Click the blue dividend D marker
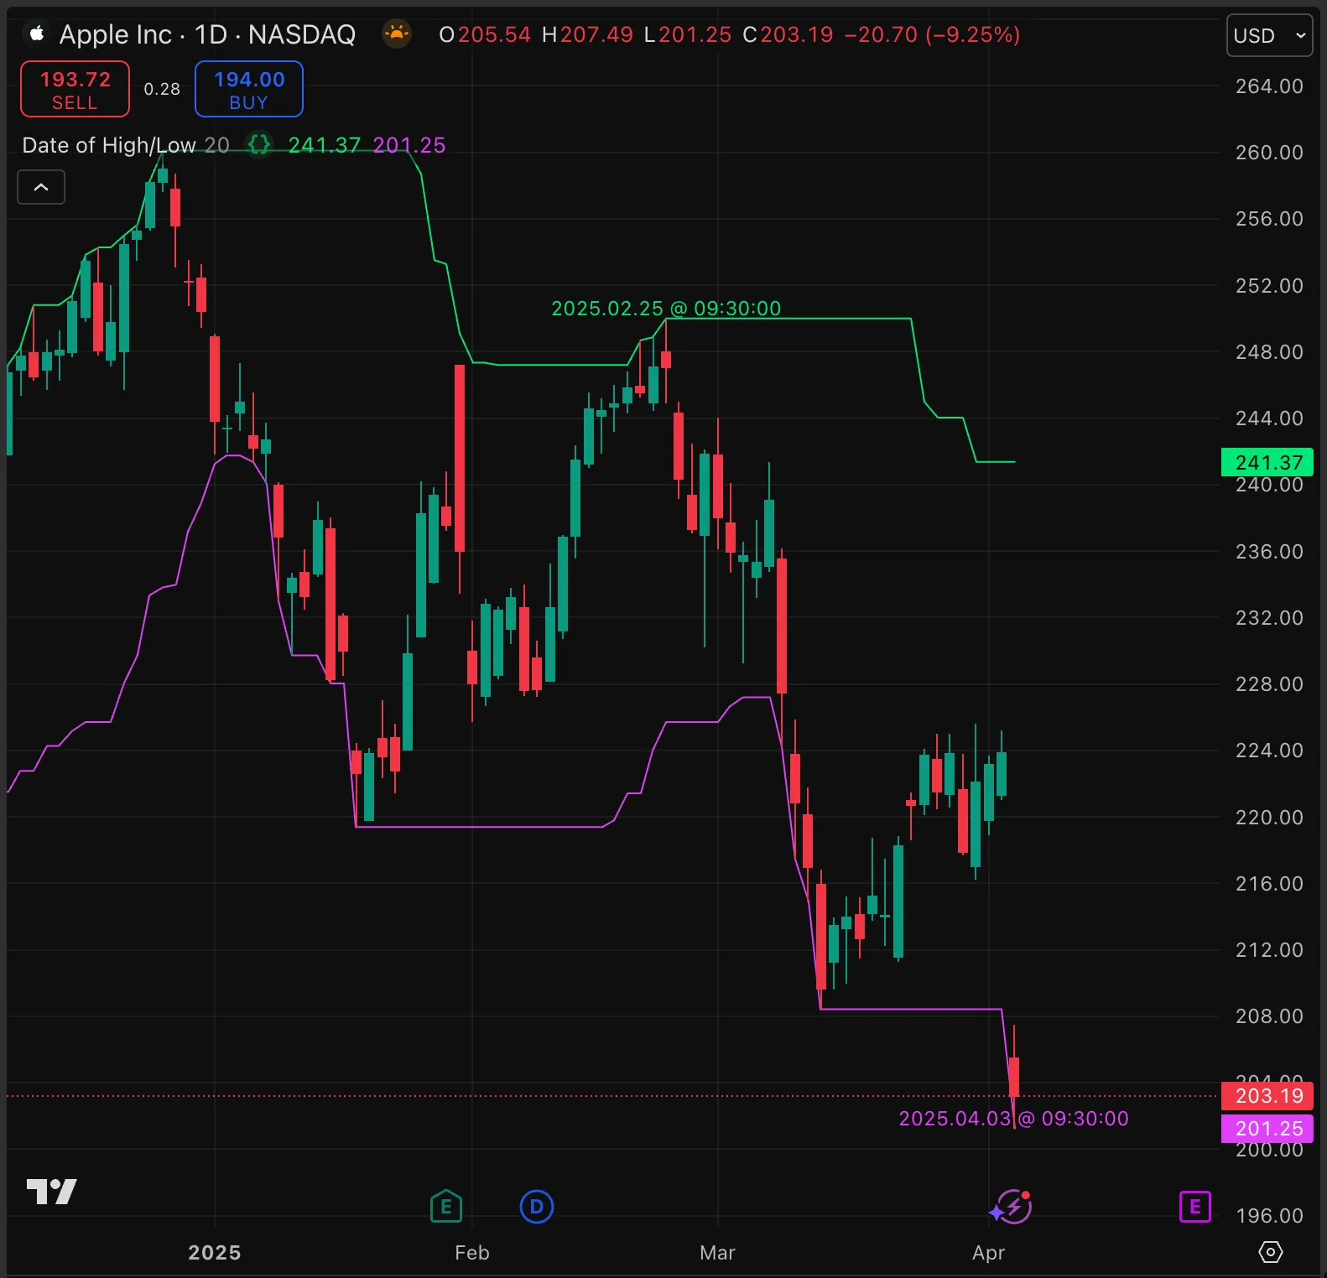Screen dimensions: 1327x1278 [536, 1207]
